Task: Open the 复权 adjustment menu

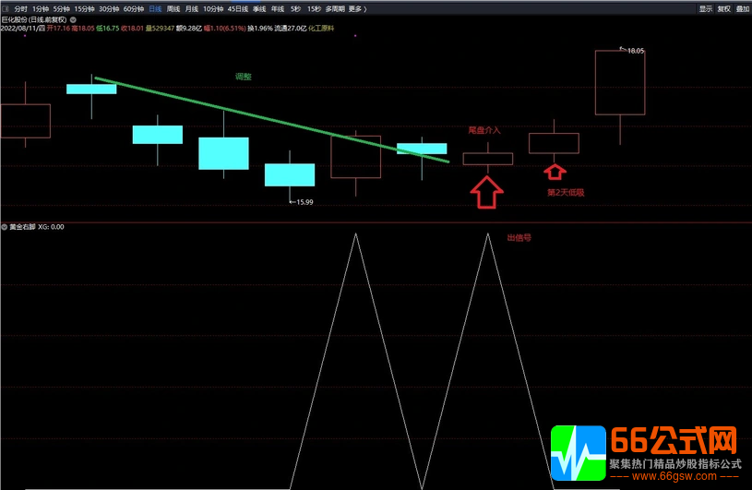Action: 723,8
